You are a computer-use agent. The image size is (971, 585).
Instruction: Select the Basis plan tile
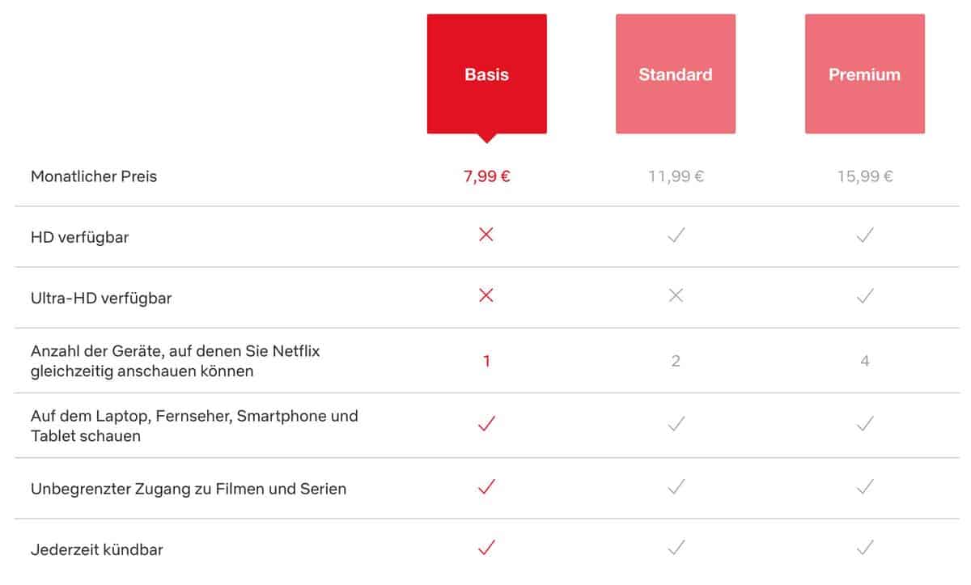(486, 74)
